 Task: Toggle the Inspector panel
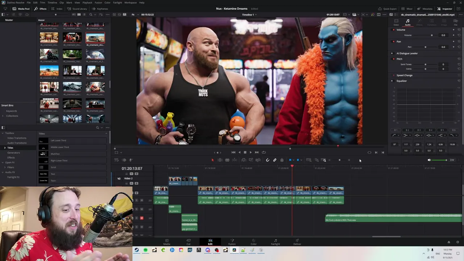[x=445, y=9]
